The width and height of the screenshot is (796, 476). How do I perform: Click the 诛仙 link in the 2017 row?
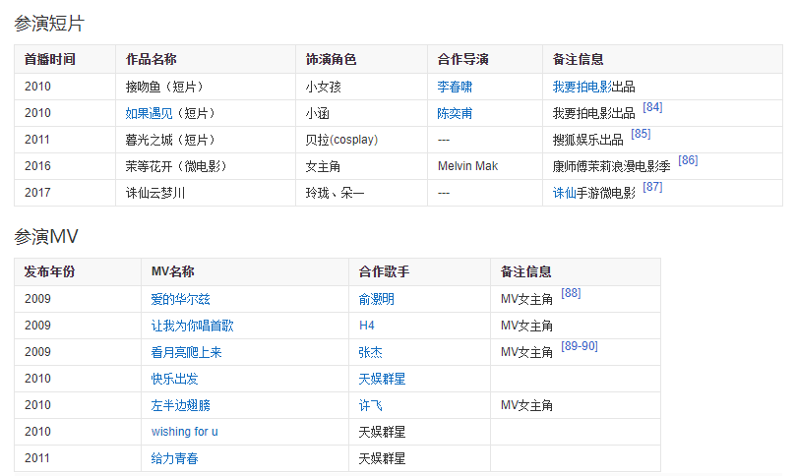point(565,193)
